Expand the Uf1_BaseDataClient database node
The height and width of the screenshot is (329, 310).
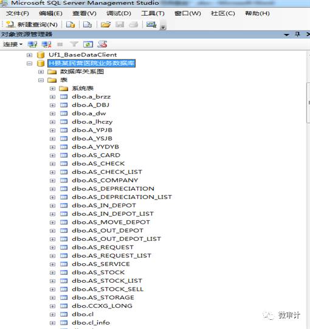(29, 55)
